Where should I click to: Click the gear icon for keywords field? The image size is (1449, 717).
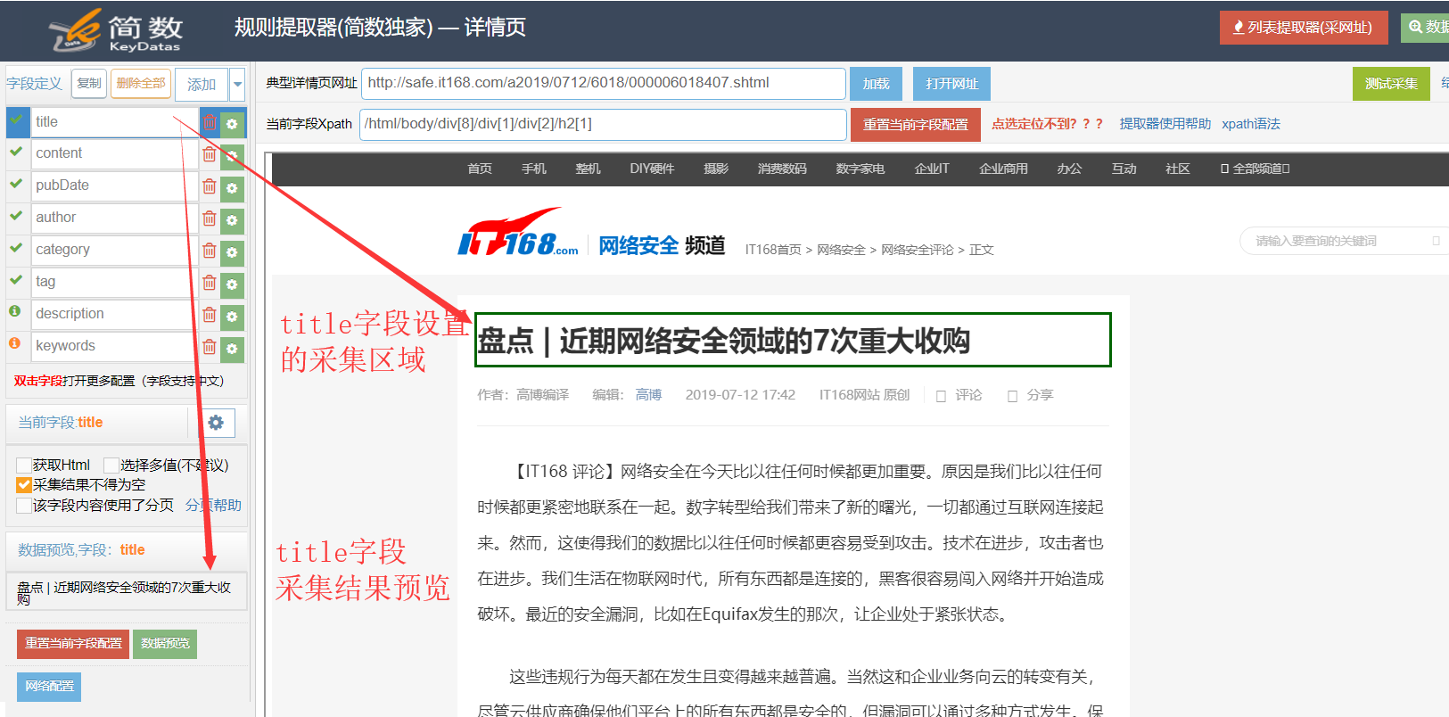coord(232,349)
